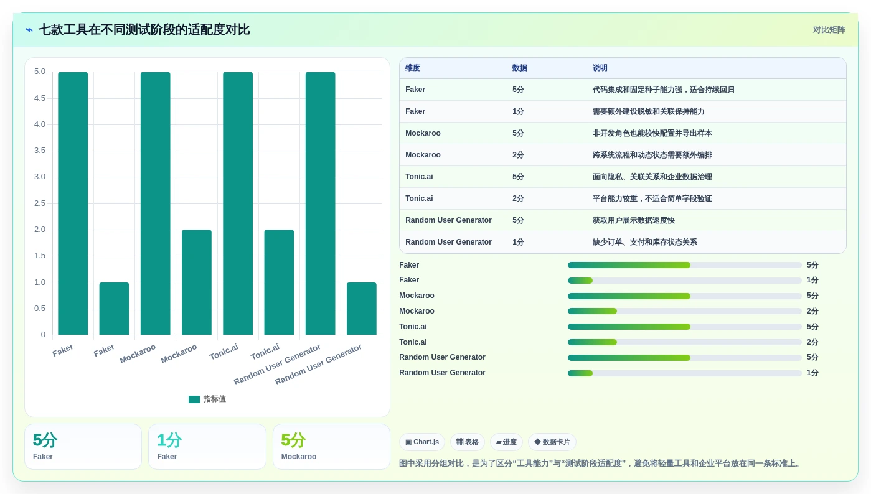Click the cell 获取用户展示数据速度快
The image size is (871, 494).
634,220
